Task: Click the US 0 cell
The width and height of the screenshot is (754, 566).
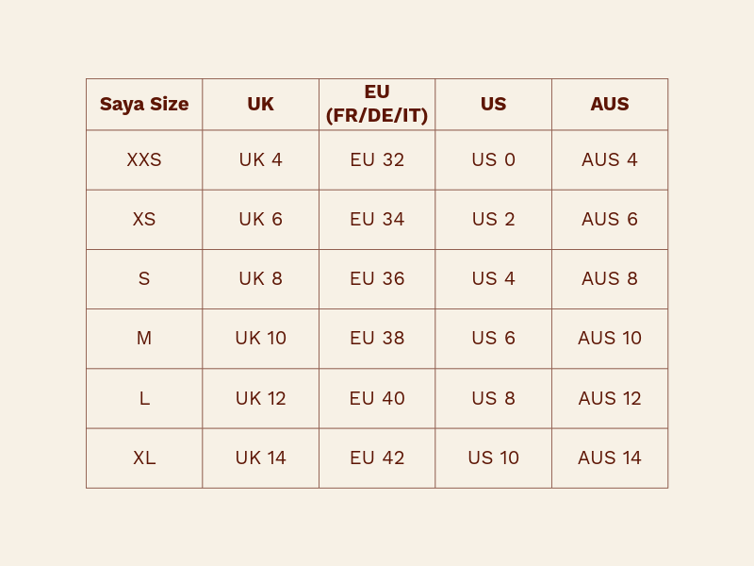Action: [x=493, y=159]
